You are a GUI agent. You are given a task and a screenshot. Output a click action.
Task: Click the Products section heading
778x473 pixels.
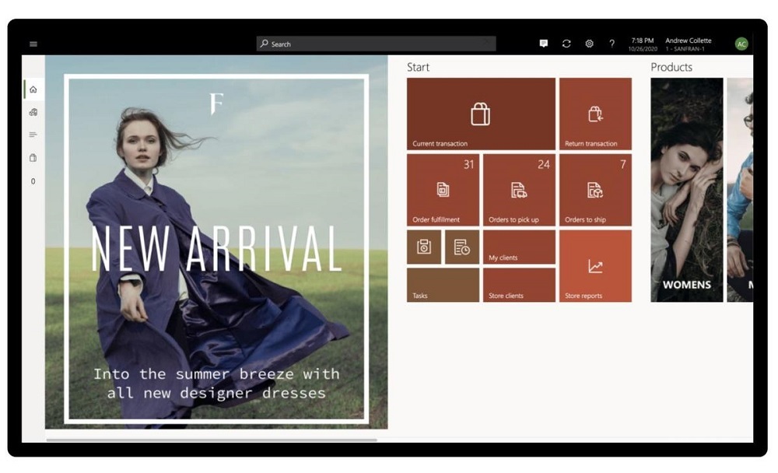[671, 67]
